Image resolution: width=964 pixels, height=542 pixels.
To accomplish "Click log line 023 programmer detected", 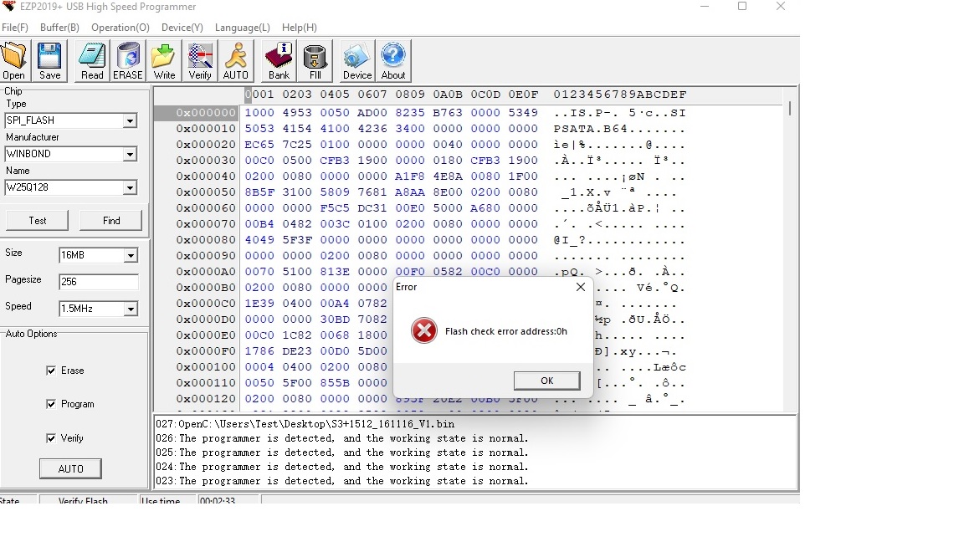I will 341,481.
